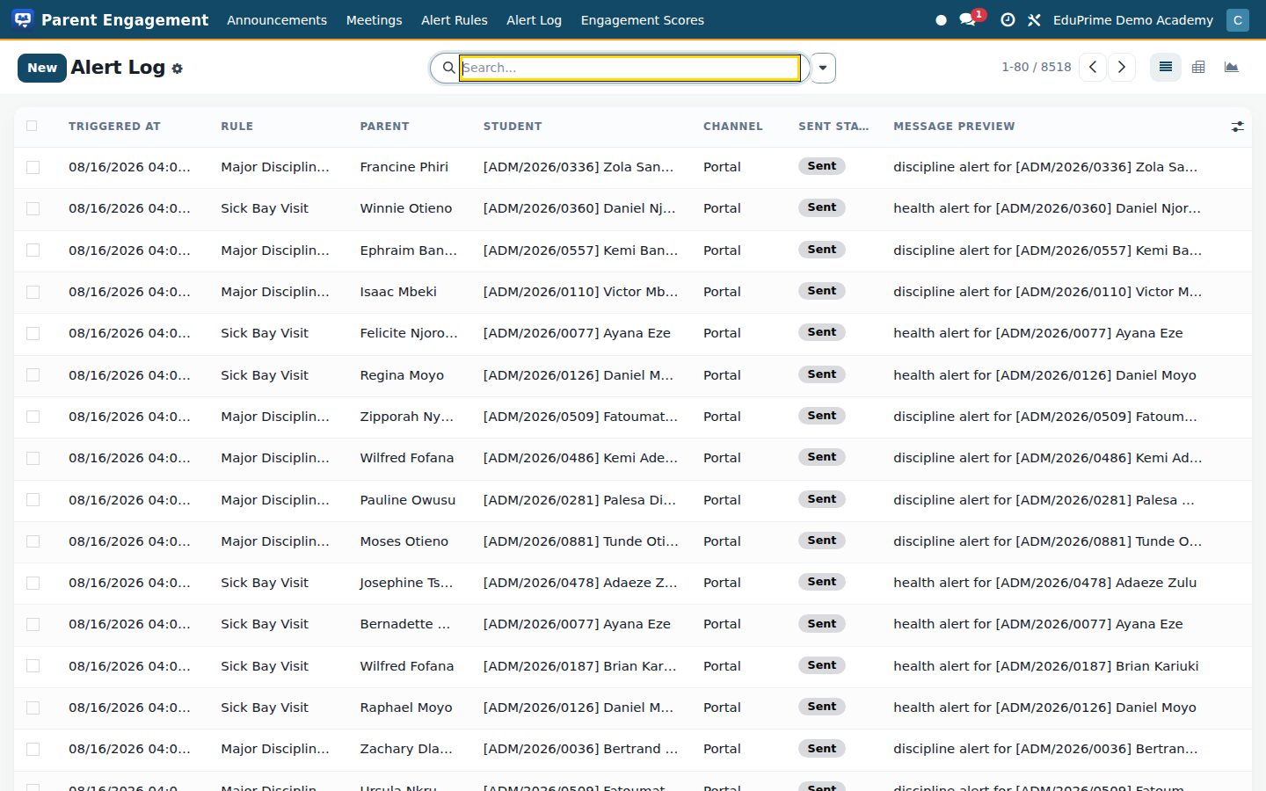Viewport: 1266px width, 791px height.
Task: Click the search magnifier icon
Action: 448,68
